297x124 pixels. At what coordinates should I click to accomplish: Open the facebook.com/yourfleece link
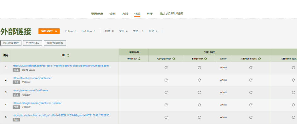point(32,78)
